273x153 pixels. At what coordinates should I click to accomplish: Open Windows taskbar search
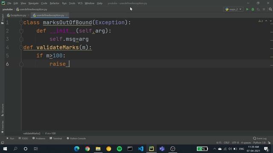(x=15, y=149)
